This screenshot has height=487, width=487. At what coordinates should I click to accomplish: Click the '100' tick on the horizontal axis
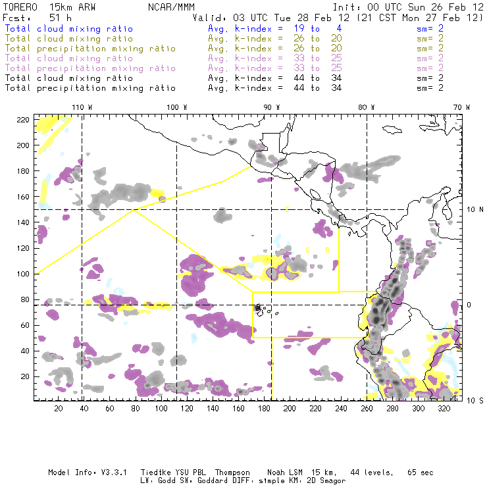[x=161, y=409]
